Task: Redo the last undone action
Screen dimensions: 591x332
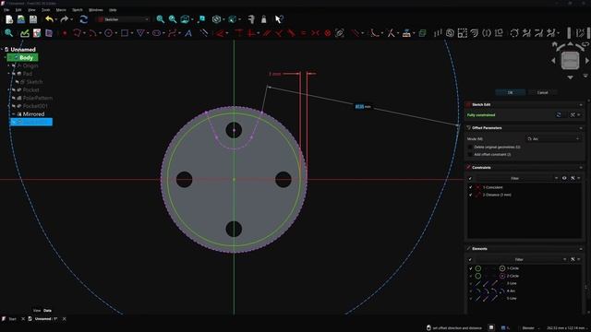Action: point(65,19)
